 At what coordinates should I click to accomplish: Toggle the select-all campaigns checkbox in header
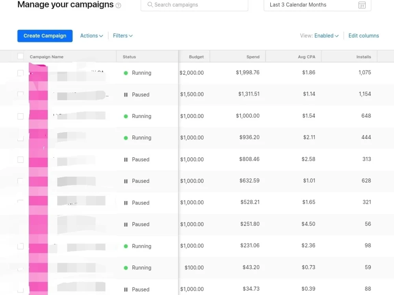point(20,56)
